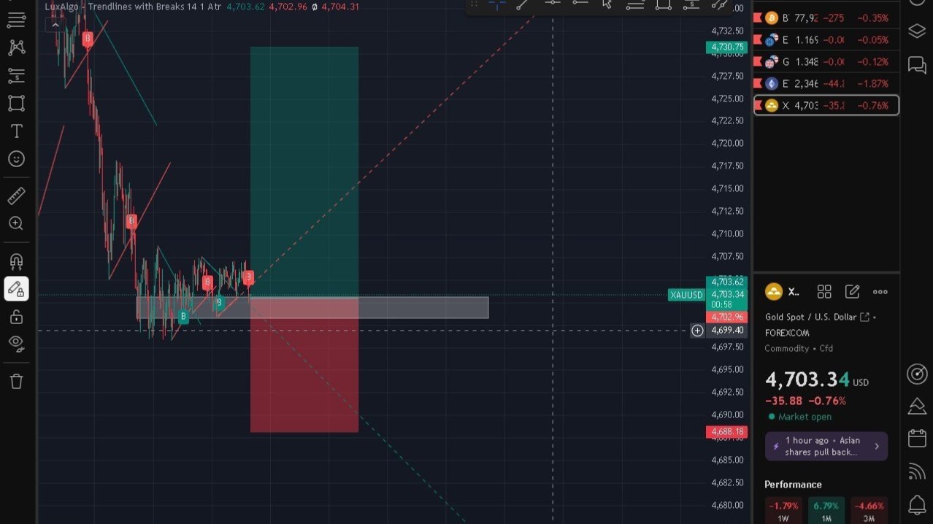The width and height of the screenshot is (933, 524).
Task: Open the stacked-triangle pine icon in right sidebar
Action: [x=916, y=407]
